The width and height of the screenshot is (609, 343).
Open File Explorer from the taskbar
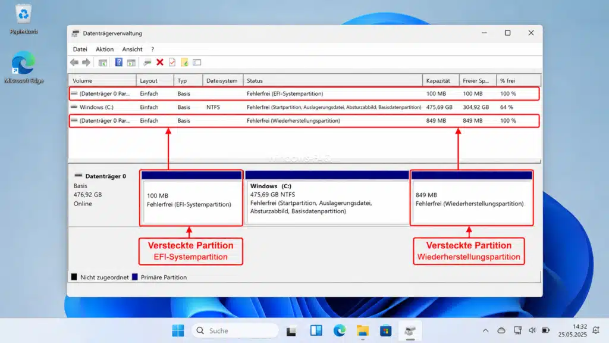pos(363,330)
